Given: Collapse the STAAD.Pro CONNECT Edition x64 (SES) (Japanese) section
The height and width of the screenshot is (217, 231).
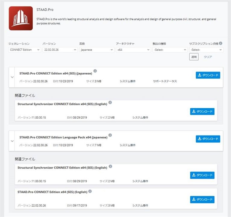Looking at the screenshot, I should (x=12, y=77).
